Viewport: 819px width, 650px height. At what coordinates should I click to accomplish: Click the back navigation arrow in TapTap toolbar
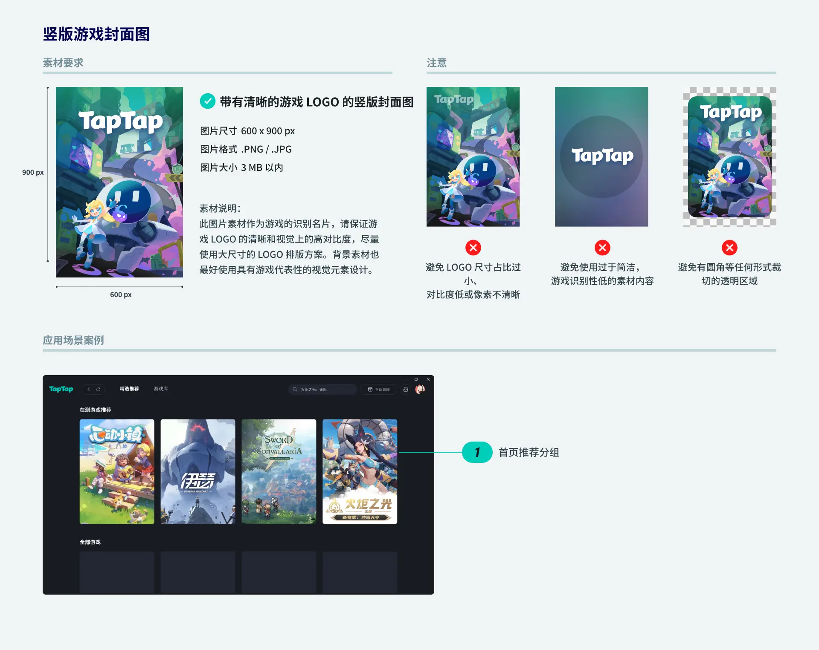pos(89,389)
